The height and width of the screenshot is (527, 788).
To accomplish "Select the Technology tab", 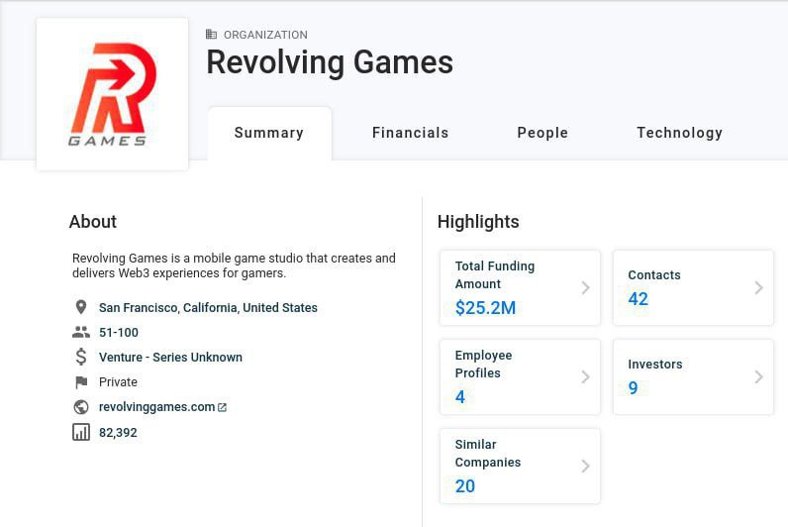I will (679, 133).
